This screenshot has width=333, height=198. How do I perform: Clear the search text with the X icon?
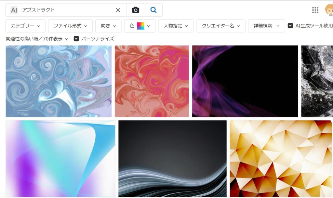tap(118, 10)
